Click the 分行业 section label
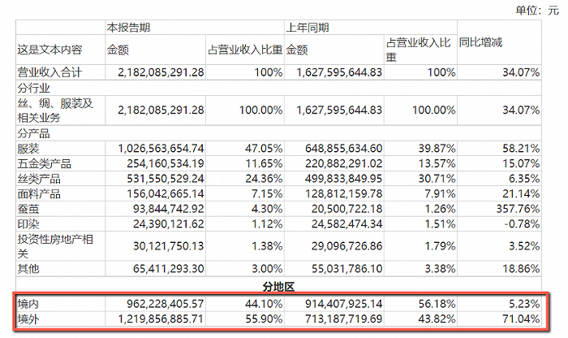568x338 pixels. 34,88
